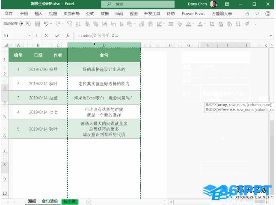Click the Redo arrow icon
This screenshot has height=205, width=276.
click(x=58, y=24)
